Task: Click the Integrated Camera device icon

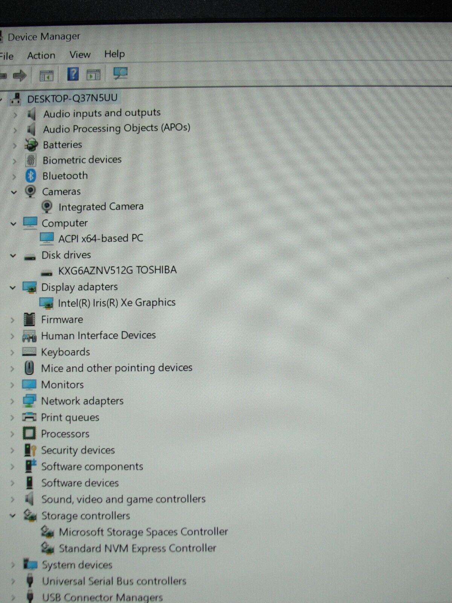Action: 47,207
